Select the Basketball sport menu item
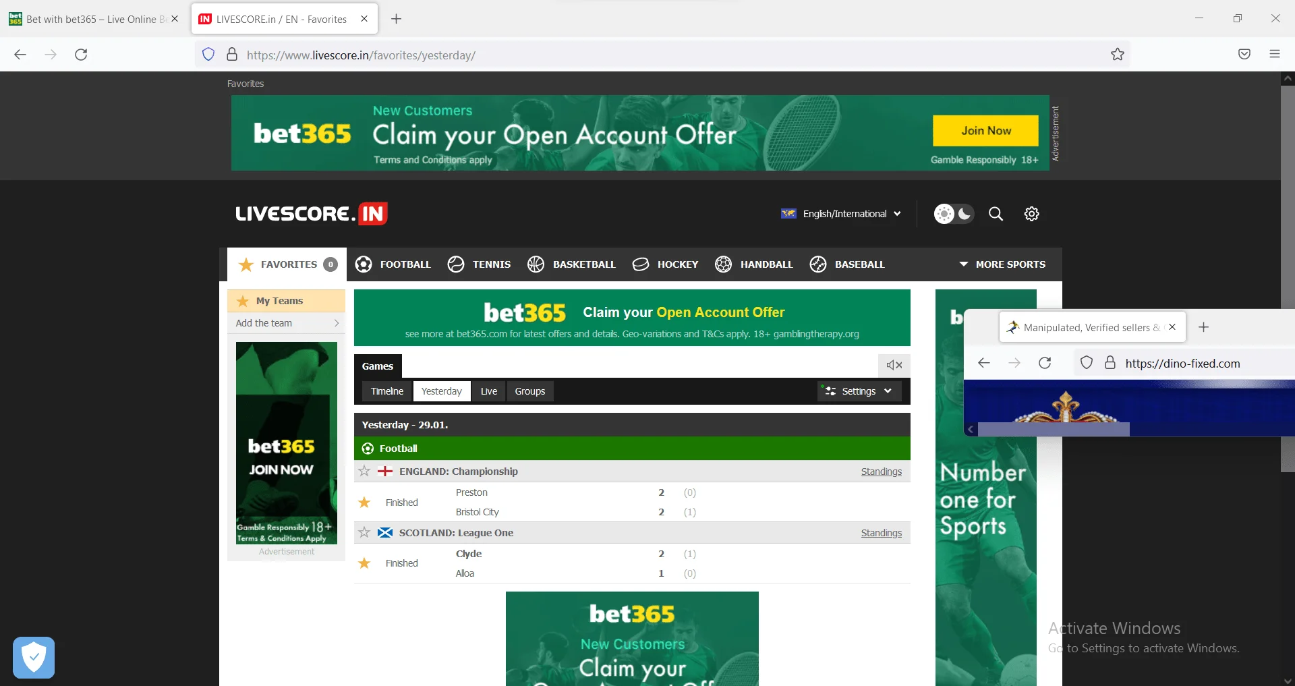1295x686 pixels. point(571,264)
